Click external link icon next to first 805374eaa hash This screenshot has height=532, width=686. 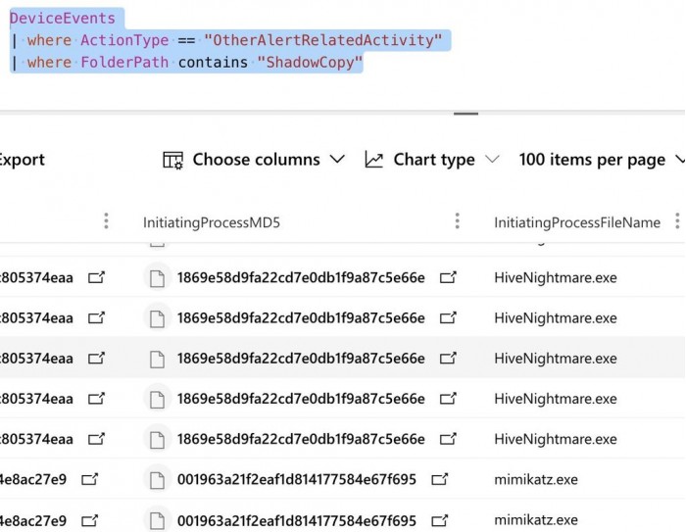[97, 277]
